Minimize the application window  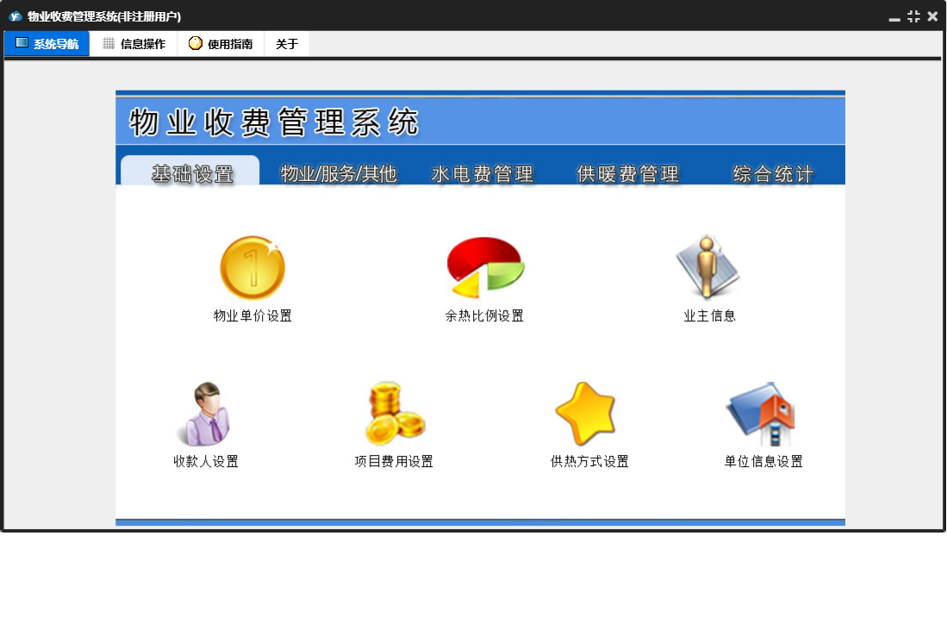pyautogui.click(x=894, y=17)
